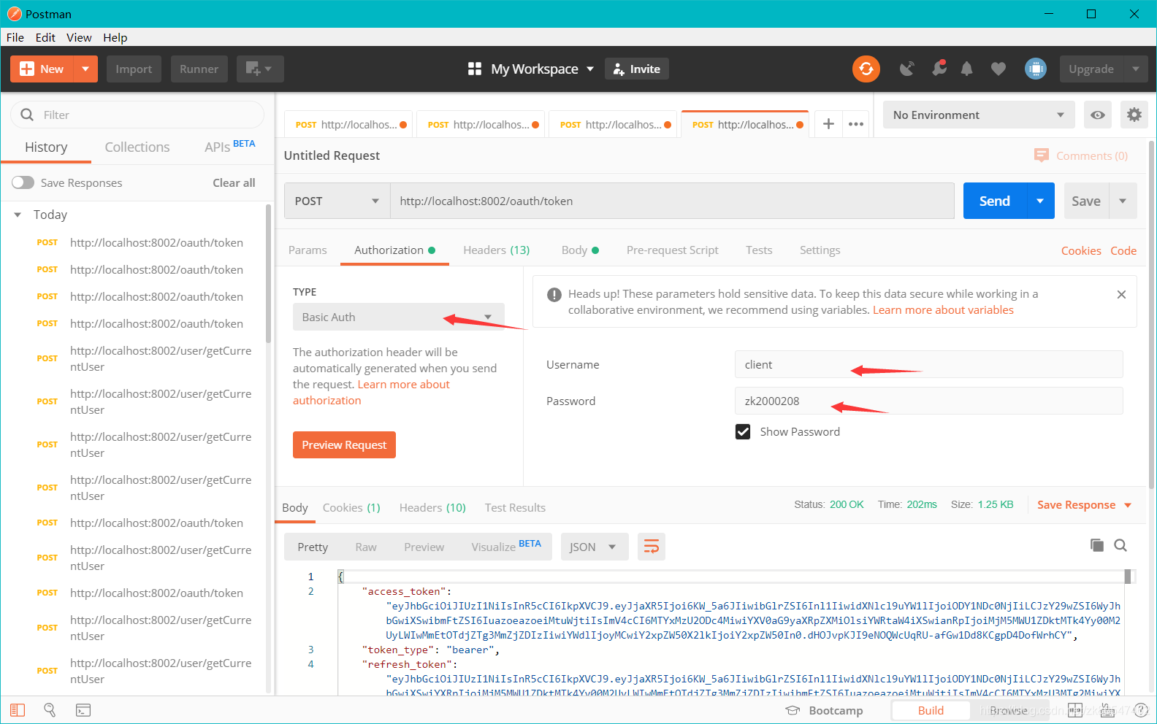Click the workspace grid icon
The height and width of the screenshot is (724, 1157).
pos(475,69)
